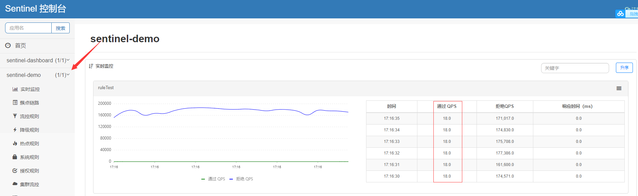This screenshot has width=638, height=196.
Task: Open 系统规则 in the sidebar
Action: (30, 157)
